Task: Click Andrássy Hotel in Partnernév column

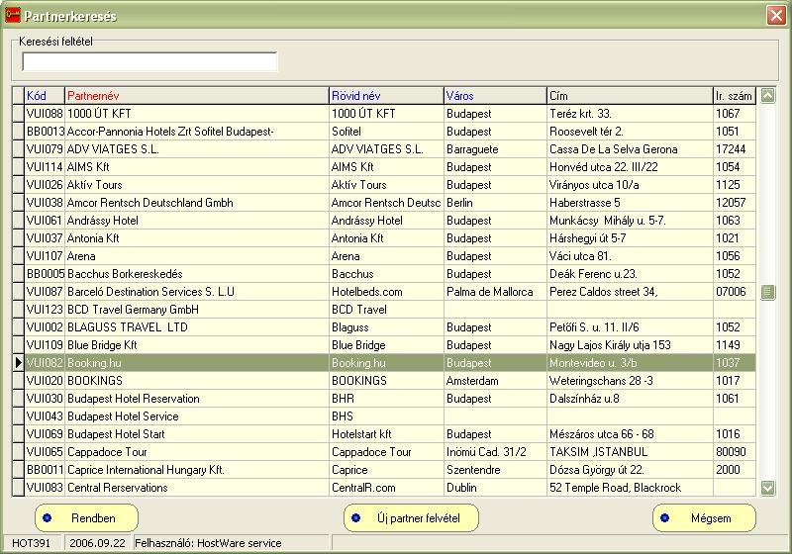Action: point(103,221)
